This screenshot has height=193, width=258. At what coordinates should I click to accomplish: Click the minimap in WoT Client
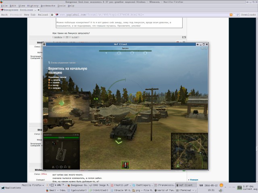[x=189, y=151]
